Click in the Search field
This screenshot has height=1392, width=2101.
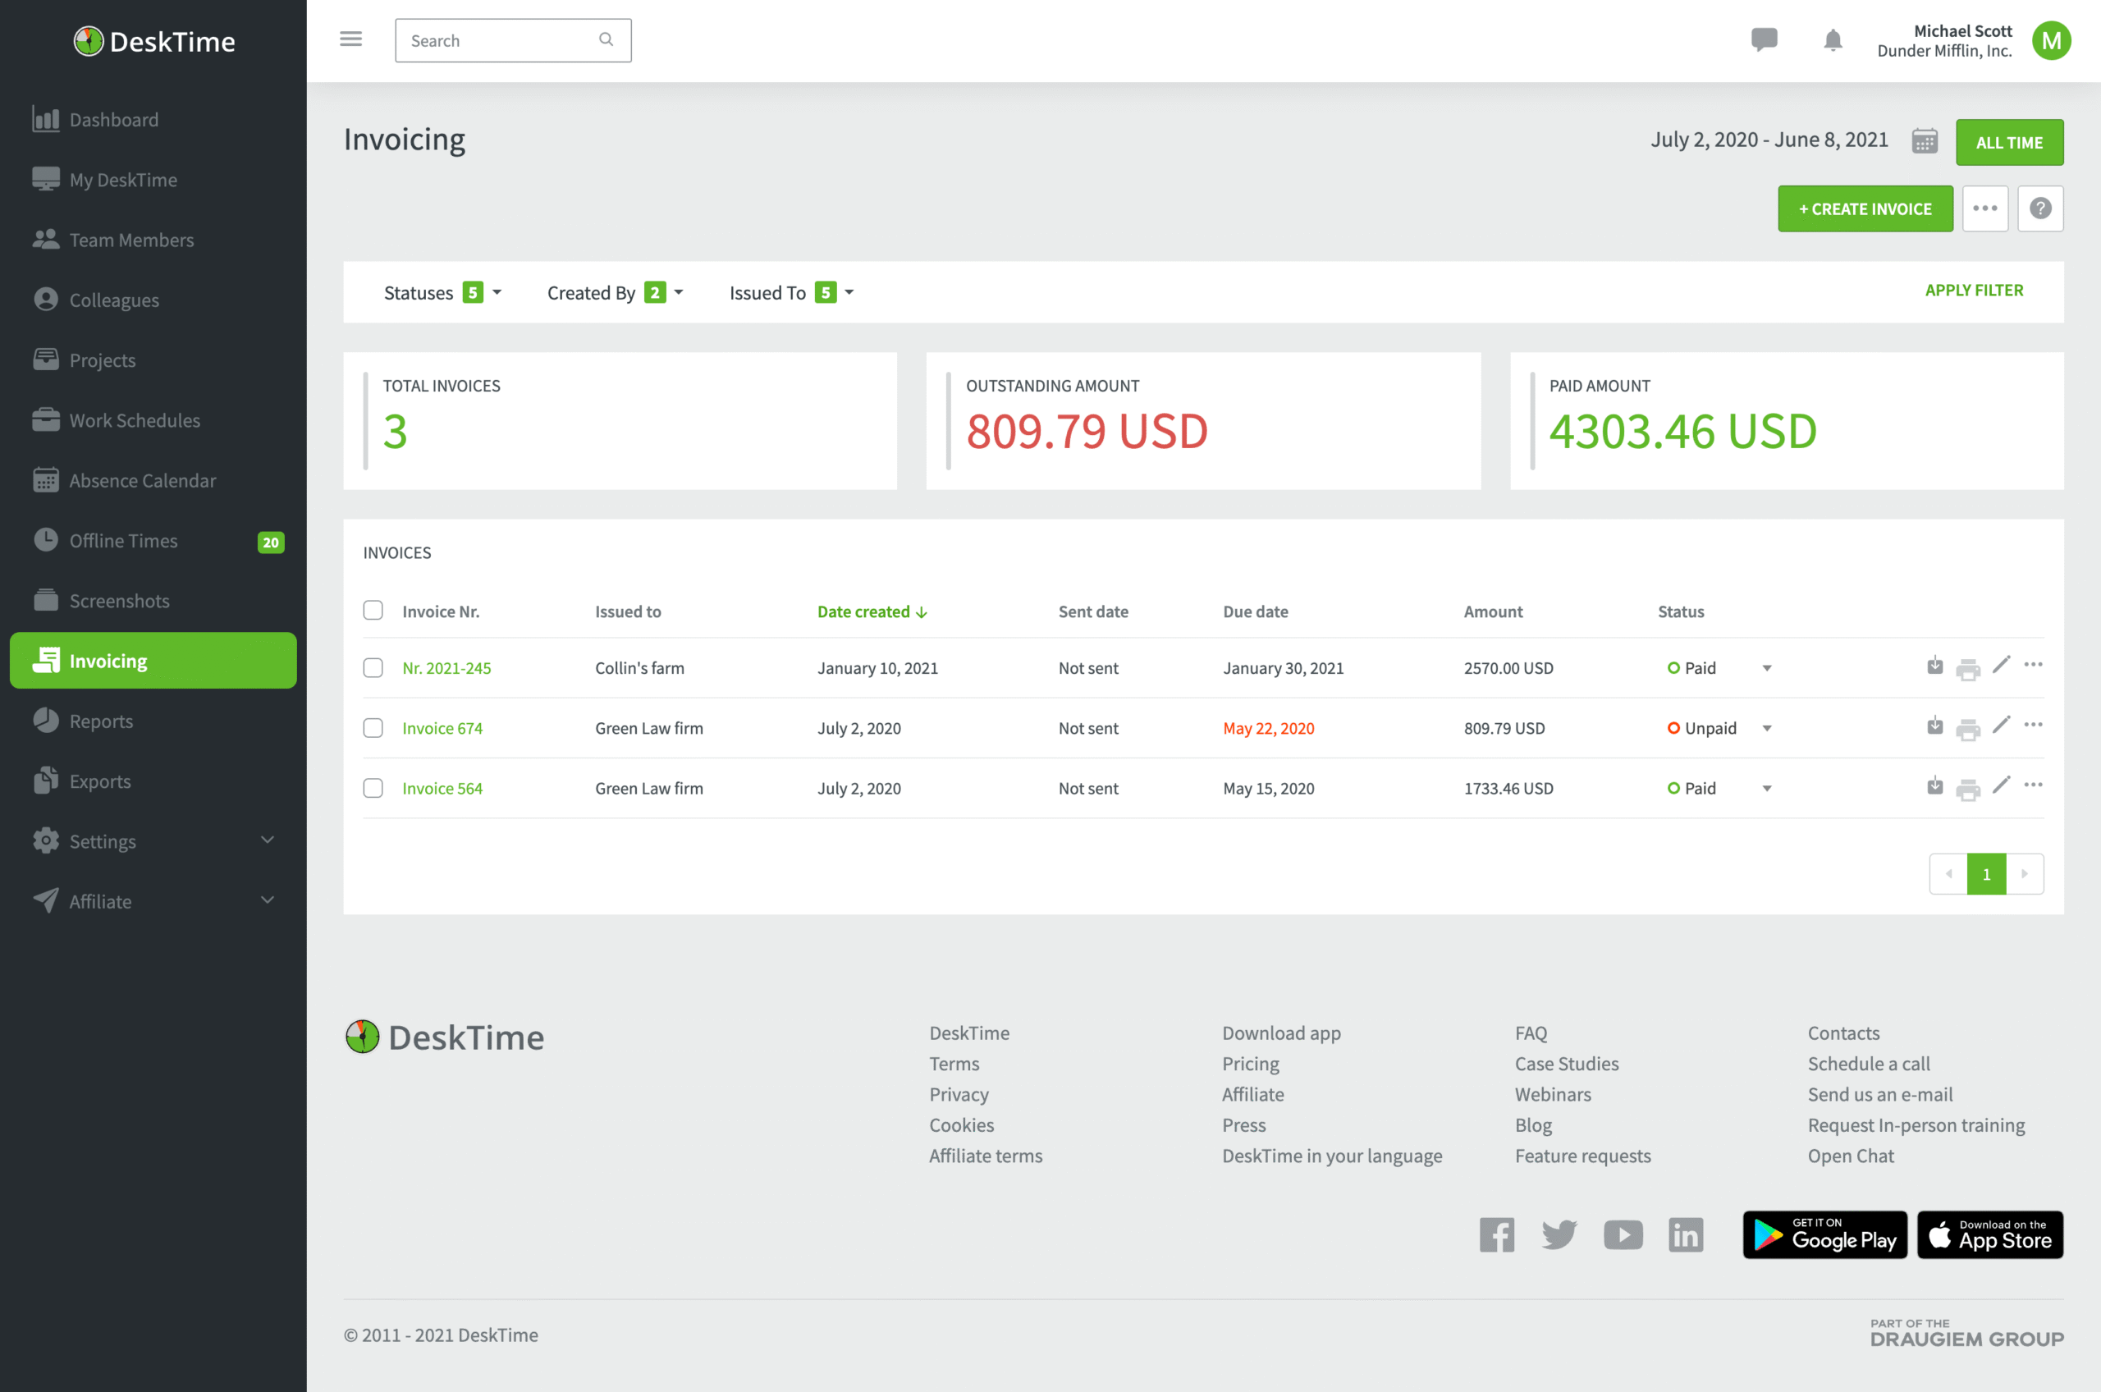pos(513,41)
